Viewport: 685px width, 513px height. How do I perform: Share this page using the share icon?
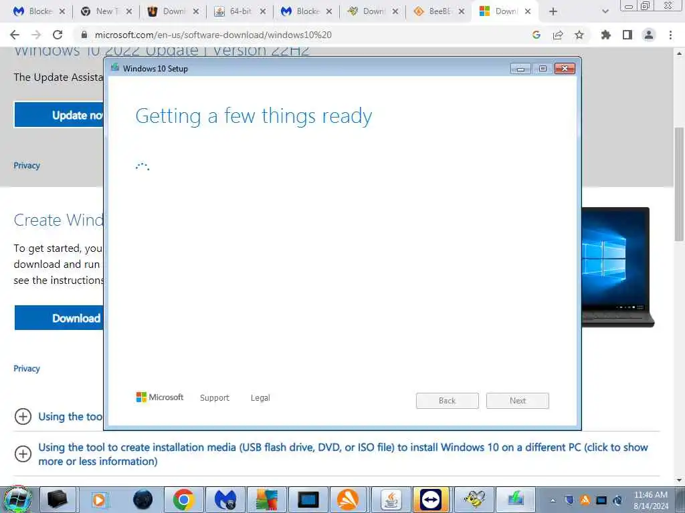[x=558, y=35]
